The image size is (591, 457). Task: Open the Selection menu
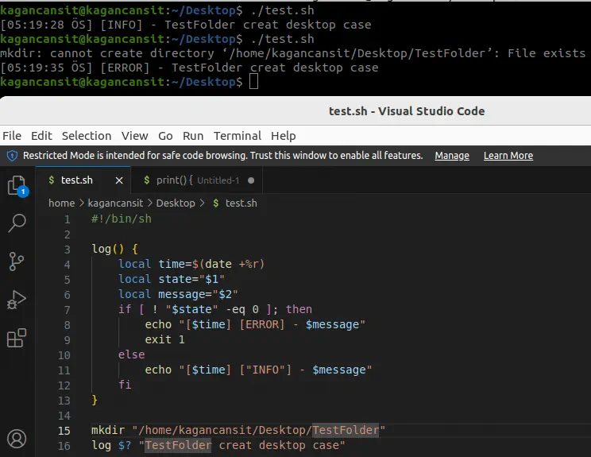pyautogui.click(x=87, y=136)
